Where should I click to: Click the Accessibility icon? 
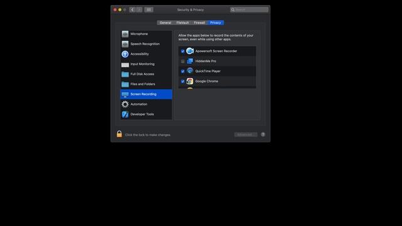pos(125,54)
